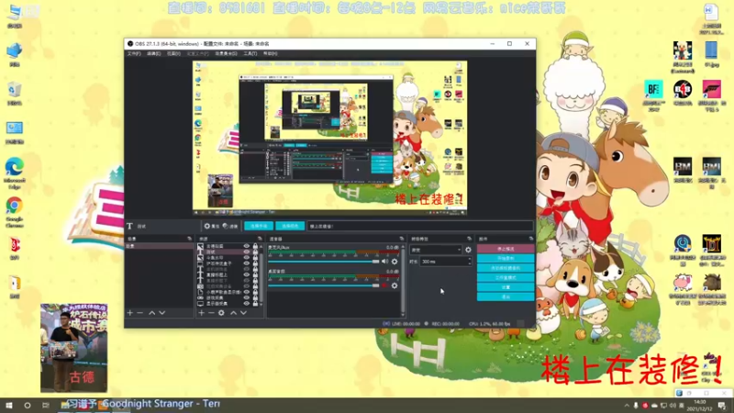Click 退出 exit button in Controls

(506, 296)
